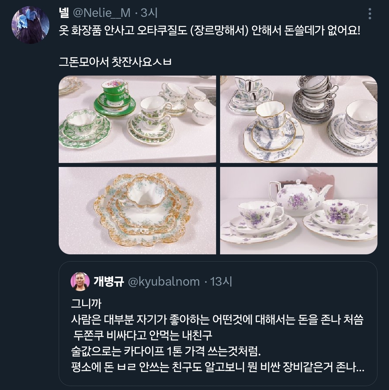Image resolution: width=389 pixels, height=390 pixels.
Task: Click the quoted line about 두쫀쿠 비싸다고
Action: click(x=143, y=335)
